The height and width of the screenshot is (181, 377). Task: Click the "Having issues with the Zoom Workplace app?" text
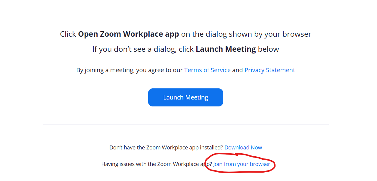(x=157, y=164)
